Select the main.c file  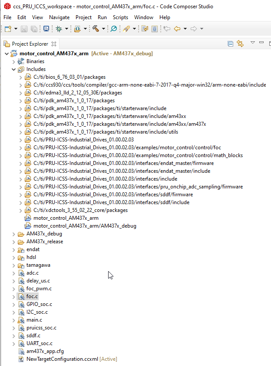pos(34,320)
